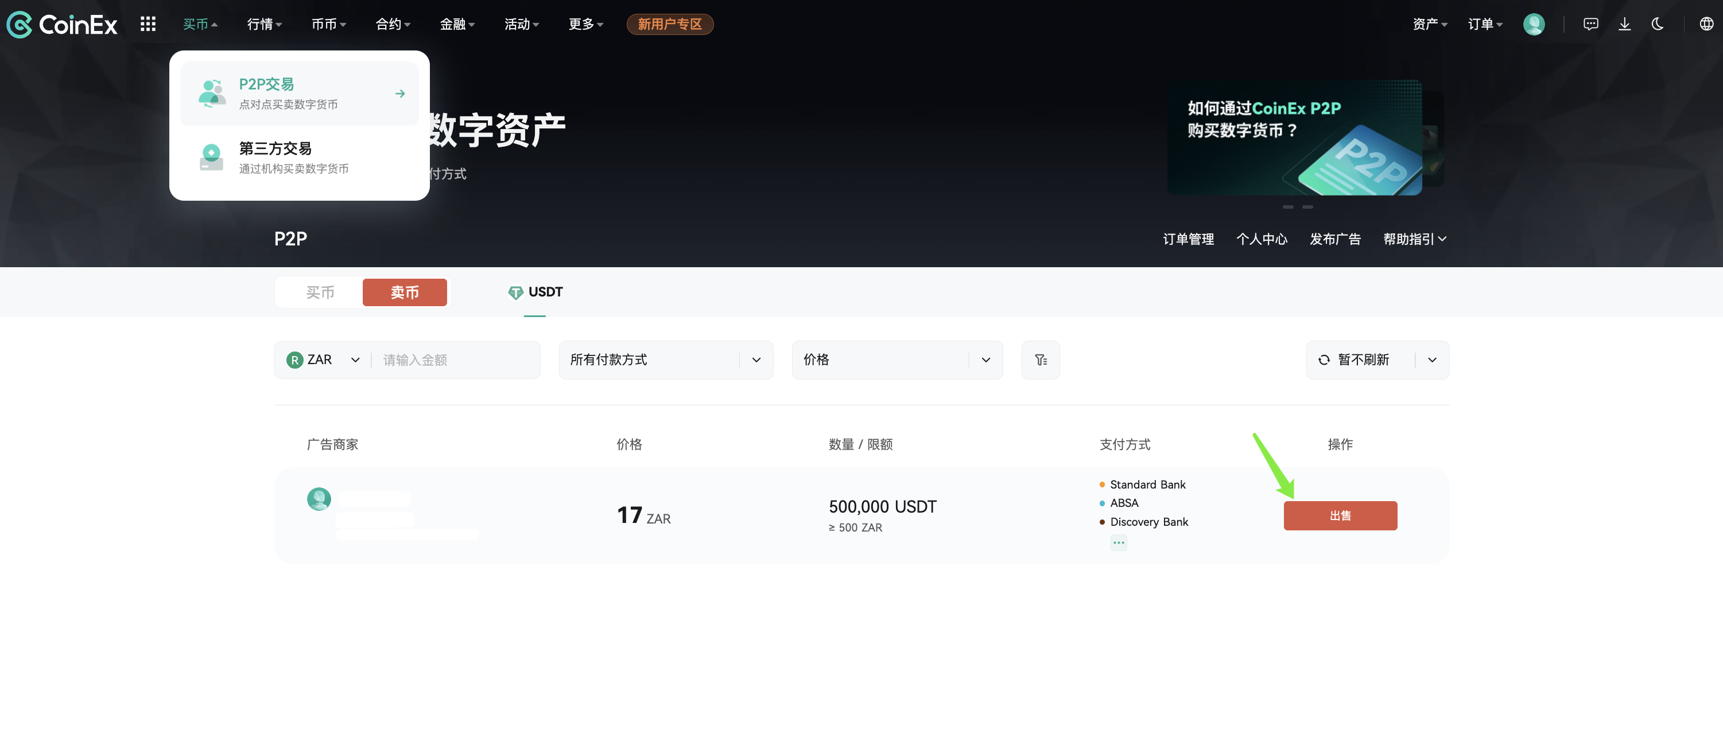Click the ≥ 500 ZAR limit text
Screen dimensions: 1723x750
856,528
